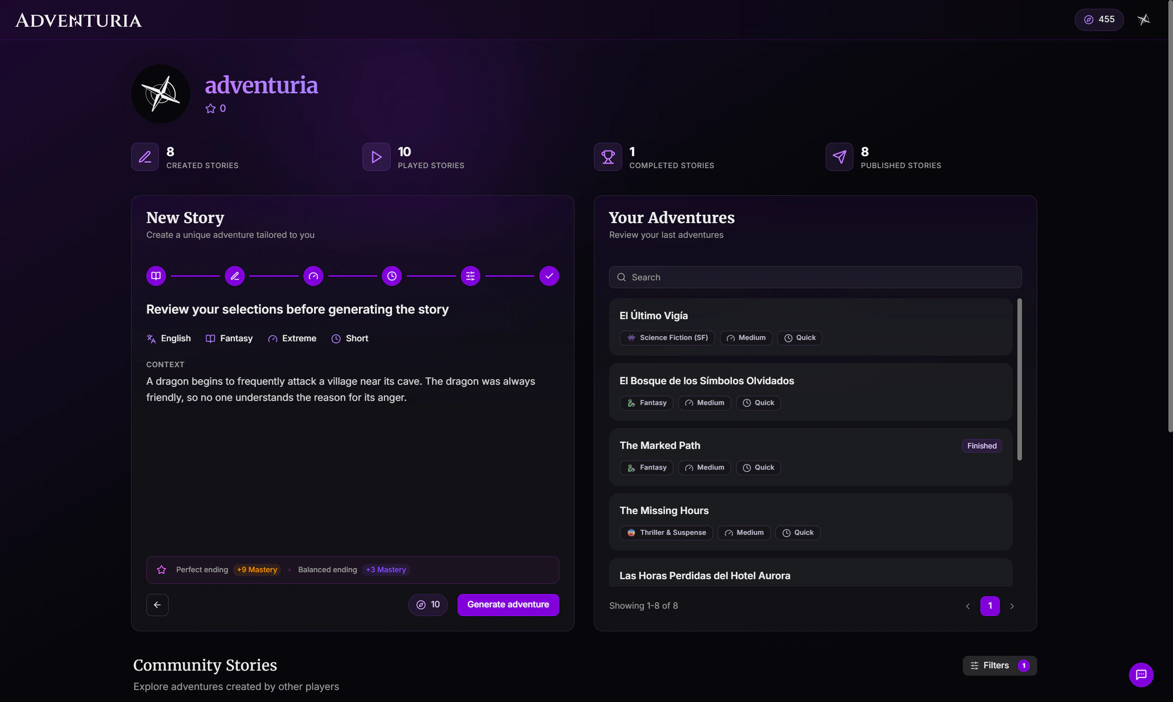Click the book icon wizard step
Screen dimensions: 1173x702
(156, 276)
